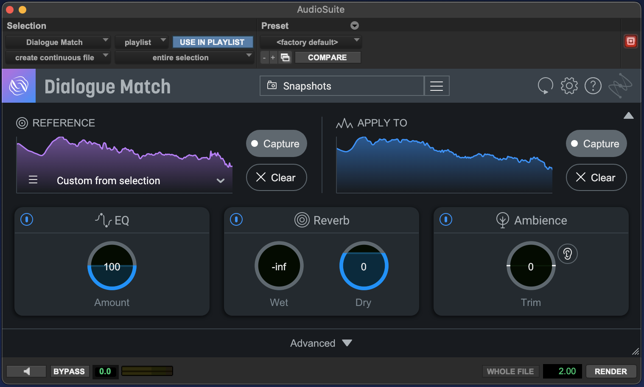This screenshot has height=387, width=644.
Task: Click the iZotope swirl icon
Action: pyautogui.click(x=620, y=85)
